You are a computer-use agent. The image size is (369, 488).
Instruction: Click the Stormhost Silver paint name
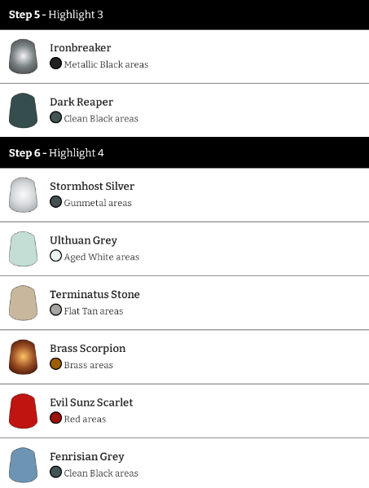click(x=92, y=186)
